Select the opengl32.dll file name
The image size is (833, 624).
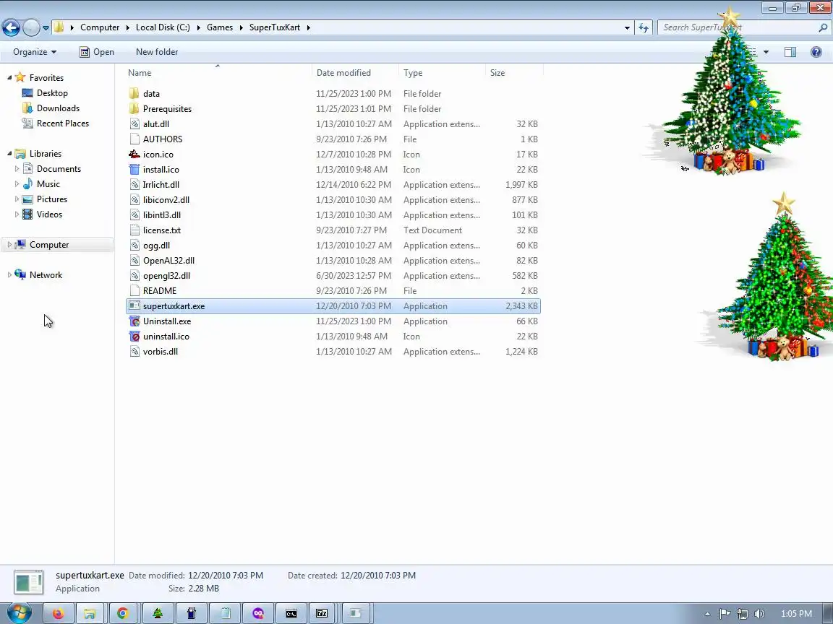[167, 276]
